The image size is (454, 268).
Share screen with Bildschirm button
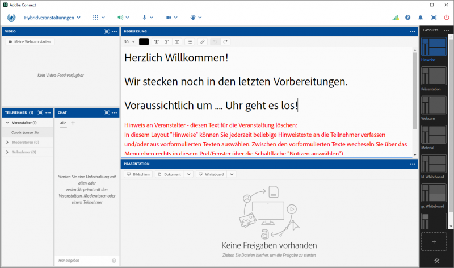(x=138, y=174)
